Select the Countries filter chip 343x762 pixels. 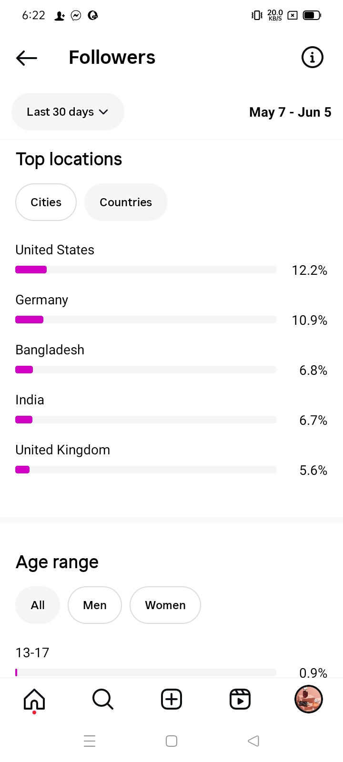click(126, 202)
